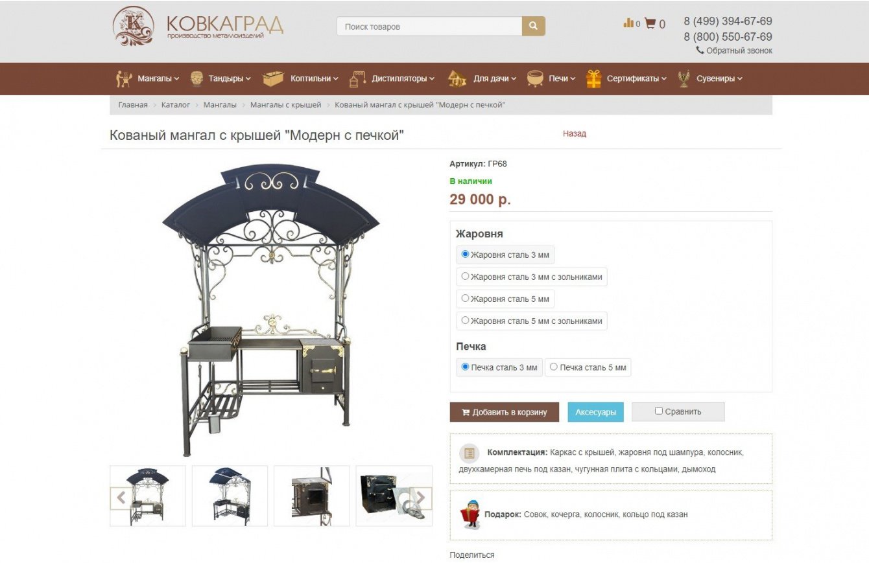869x563 pixels.
Task: Show previous thumbnails with left arrow
Action: (121, 498)
